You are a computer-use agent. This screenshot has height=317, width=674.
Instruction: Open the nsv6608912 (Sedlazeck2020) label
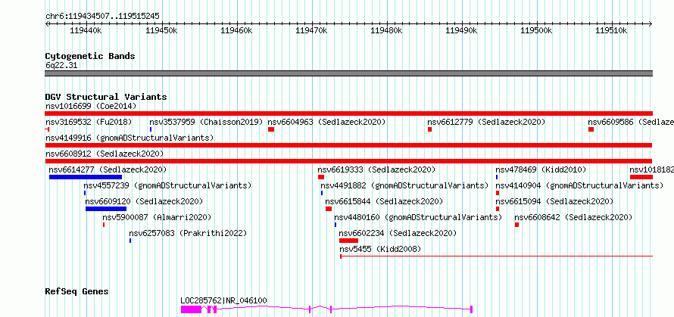click(105, 154)
